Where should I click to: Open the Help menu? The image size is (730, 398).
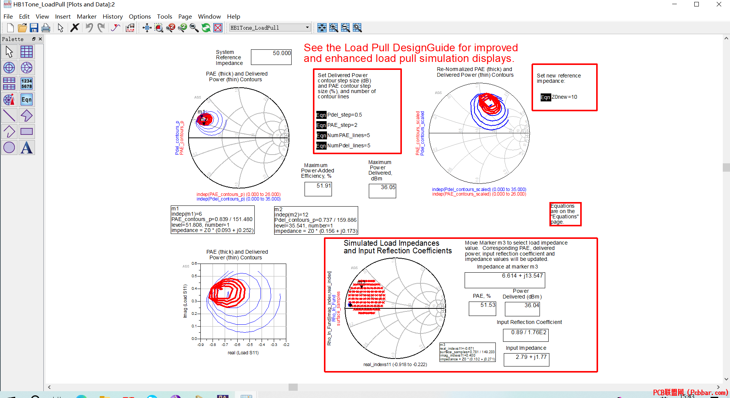pos(233,16)
